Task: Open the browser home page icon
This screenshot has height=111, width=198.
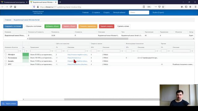Action: point(15,7)
